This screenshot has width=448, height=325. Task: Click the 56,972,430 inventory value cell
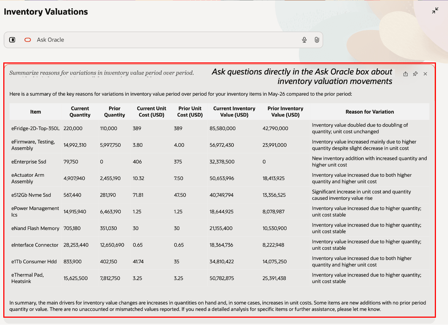[x=223, y=145]
